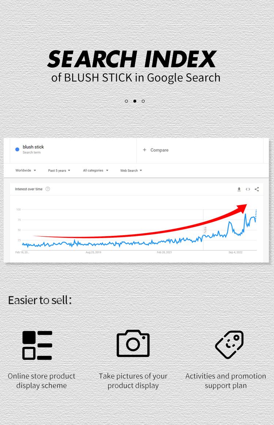Screen dimensions: 274x425
Task: Click the online store layout icon
Action: [37, 345]
